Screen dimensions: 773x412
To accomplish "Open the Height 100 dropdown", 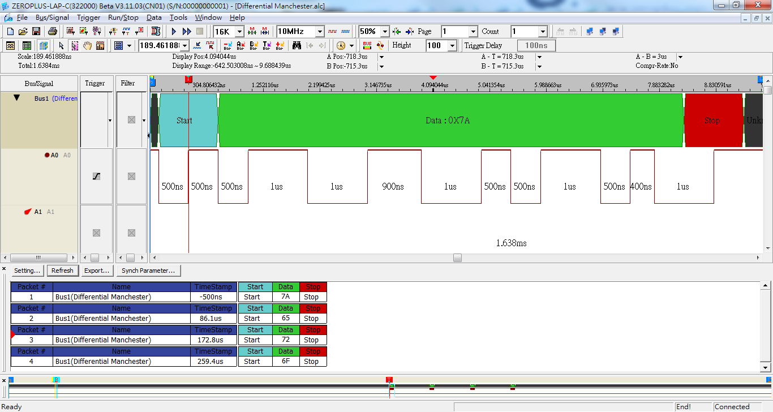I will 452,45.
